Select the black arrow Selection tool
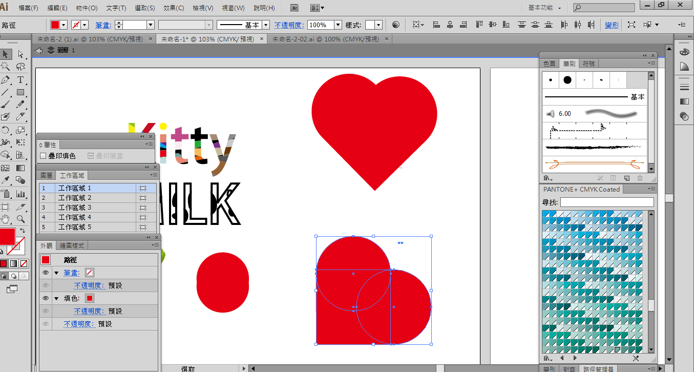 [x=6, y=54]
